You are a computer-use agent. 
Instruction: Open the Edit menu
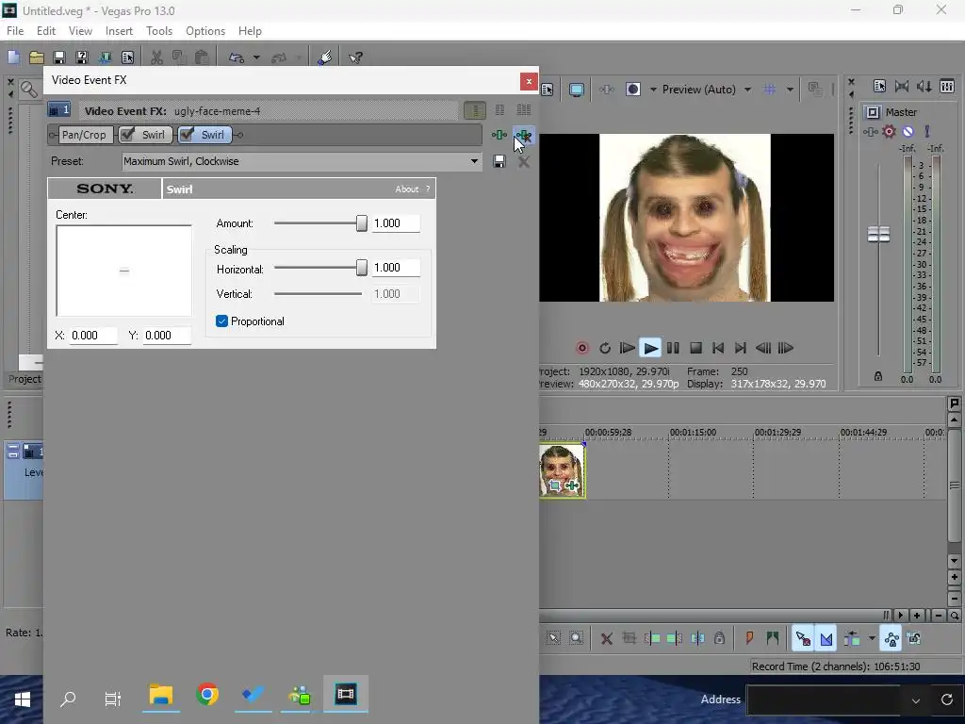46,31
